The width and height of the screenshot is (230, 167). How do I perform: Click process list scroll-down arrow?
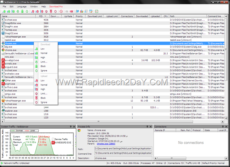(x=226, y=118)
